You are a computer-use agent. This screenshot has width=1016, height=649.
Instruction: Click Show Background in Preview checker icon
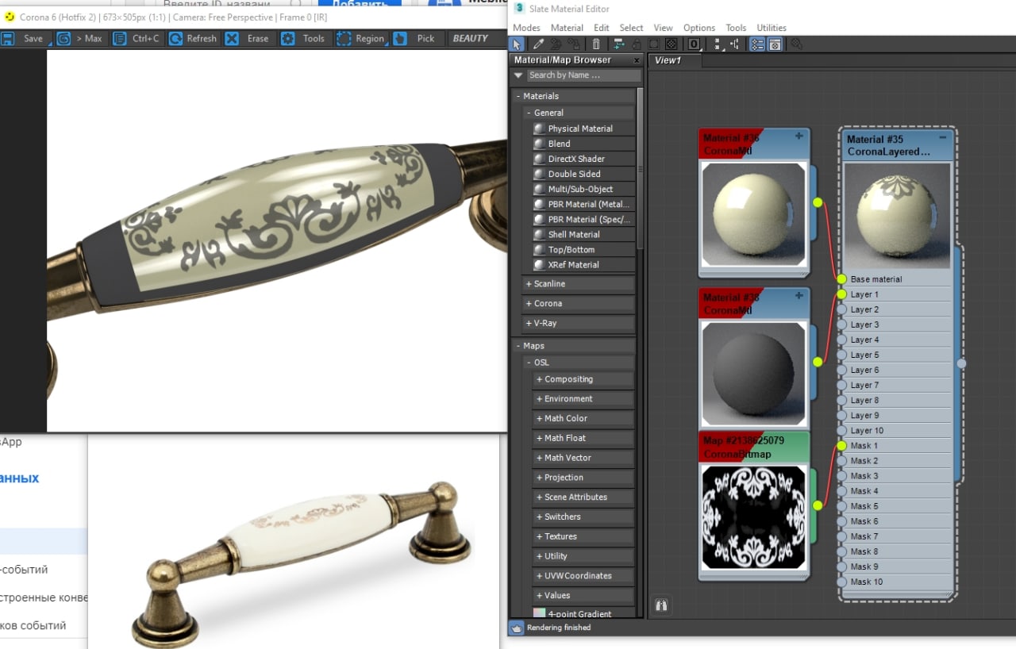point(672,44)
